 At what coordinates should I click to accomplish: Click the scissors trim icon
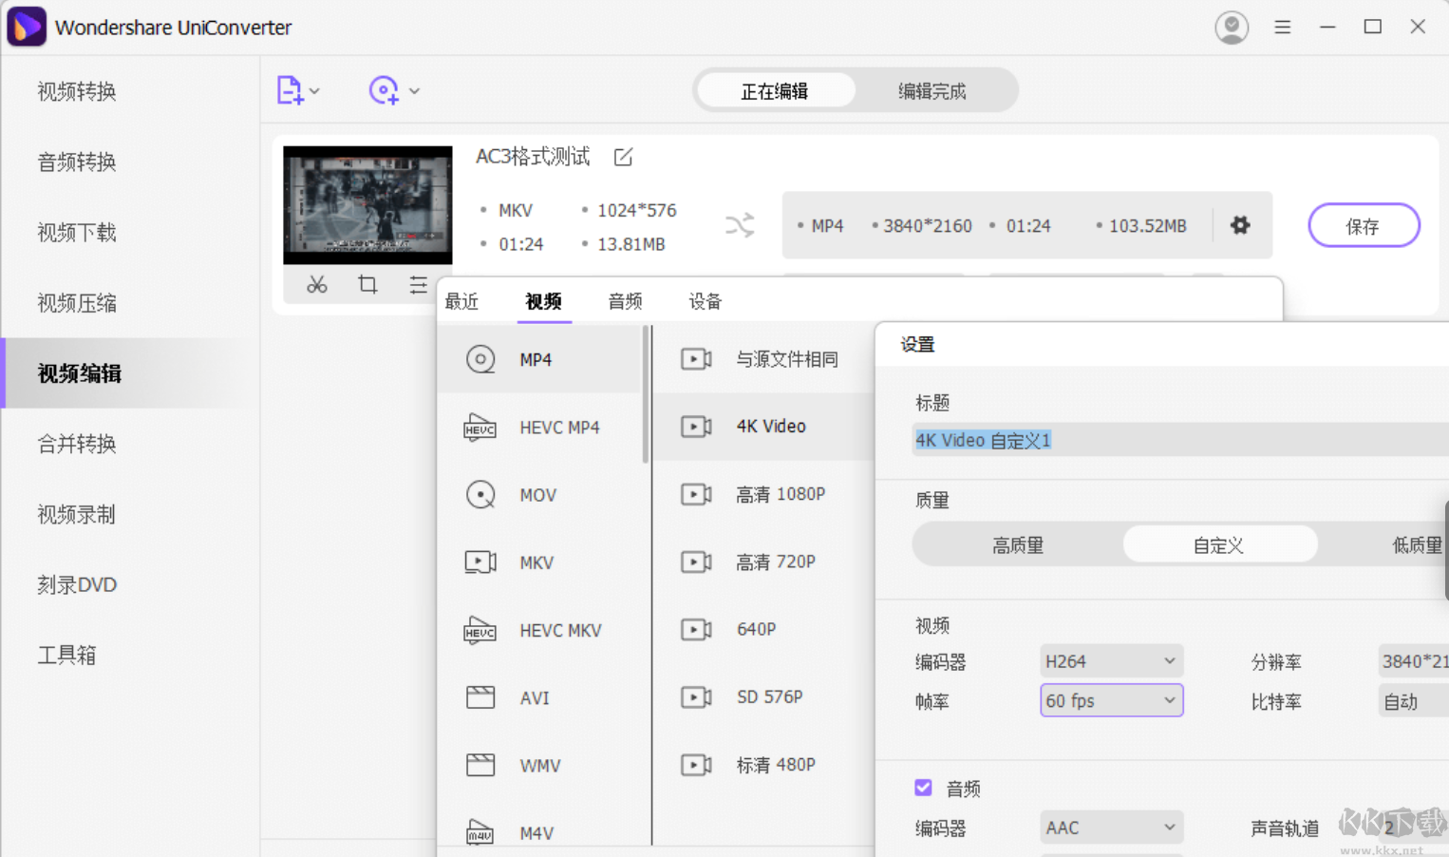(317, 284)
